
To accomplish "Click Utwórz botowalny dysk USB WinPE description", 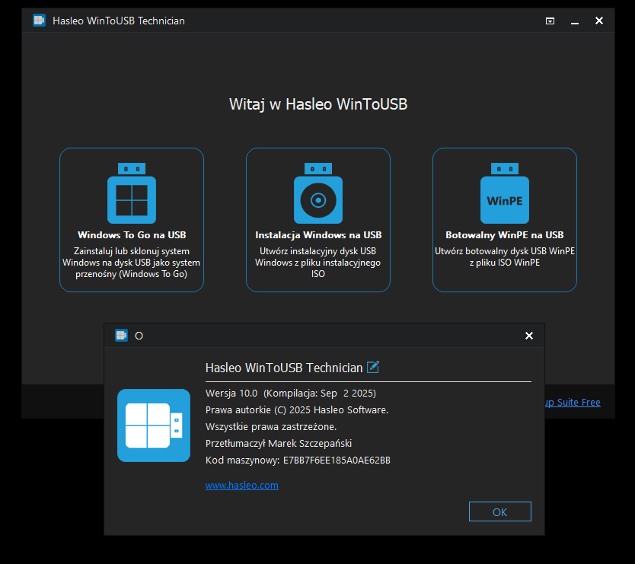I will (505, 257).
